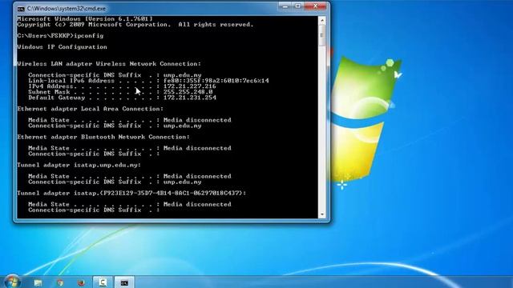This screenshot has height=288, width=513.
Task: Maximize the cmd.exe window
Action: pos(297,6)
